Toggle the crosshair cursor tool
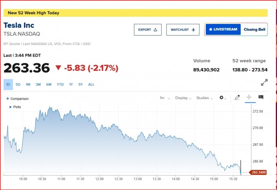This screenshot has width=277, height=190. tap(249, 98)
